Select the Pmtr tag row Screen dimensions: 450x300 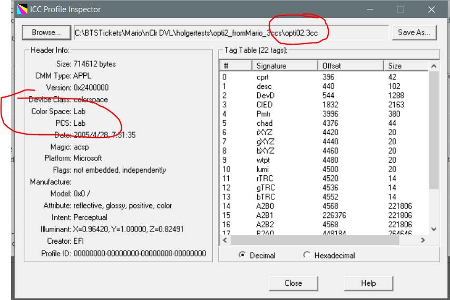click(x=324, y=114)
